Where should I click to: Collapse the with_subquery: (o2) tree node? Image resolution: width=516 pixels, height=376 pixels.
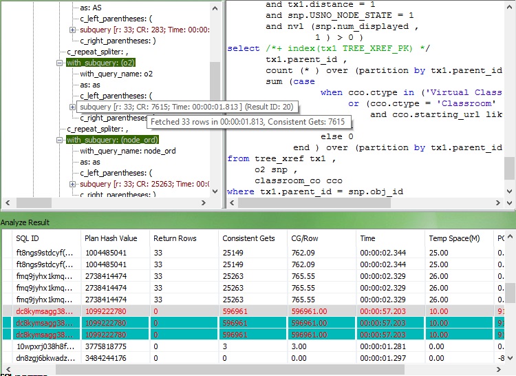[x=61, y=63]
